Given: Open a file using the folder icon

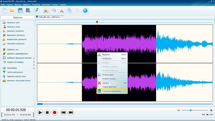Looking at the screenshot, I should [12, 10].
